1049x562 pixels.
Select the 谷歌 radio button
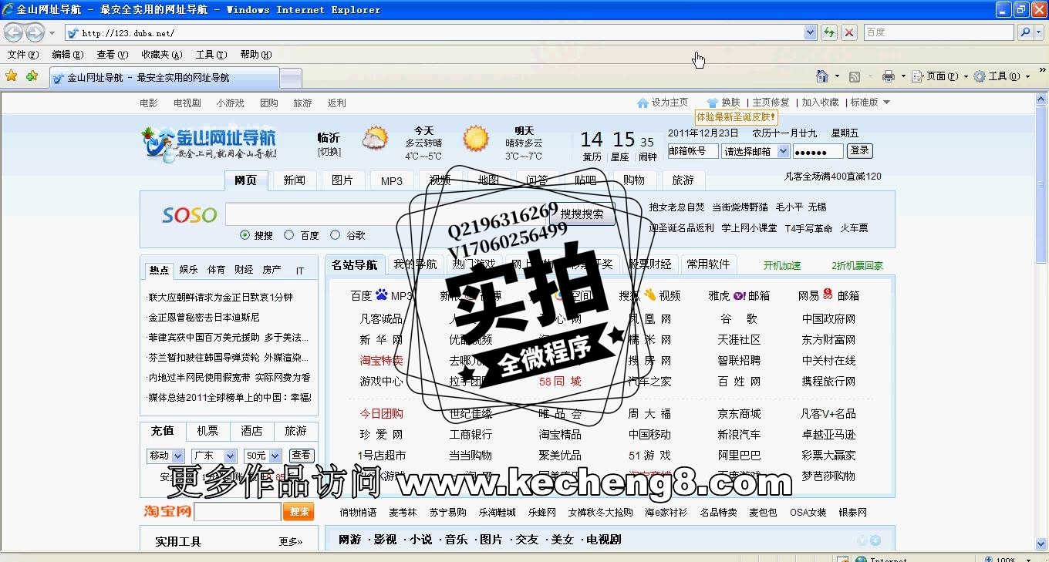[x=335, y=235]
